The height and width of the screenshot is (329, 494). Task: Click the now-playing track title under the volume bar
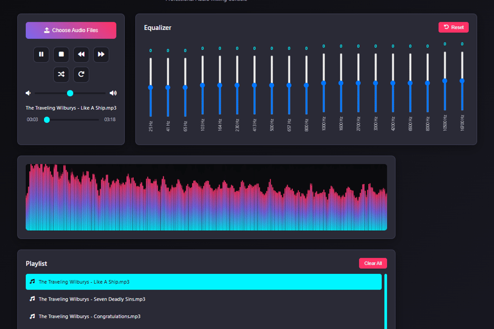click(x=71, y=108)
